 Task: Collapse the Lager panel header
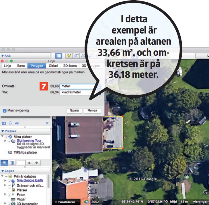tap(3, 171)
